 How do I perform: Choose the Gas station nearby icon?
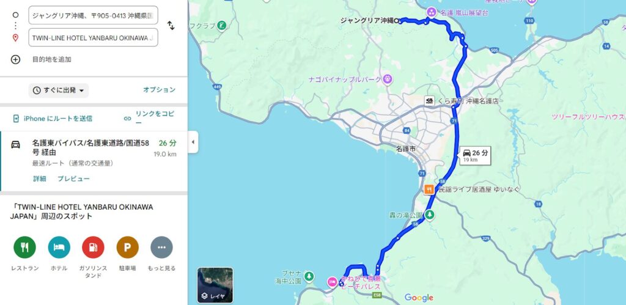93,248
